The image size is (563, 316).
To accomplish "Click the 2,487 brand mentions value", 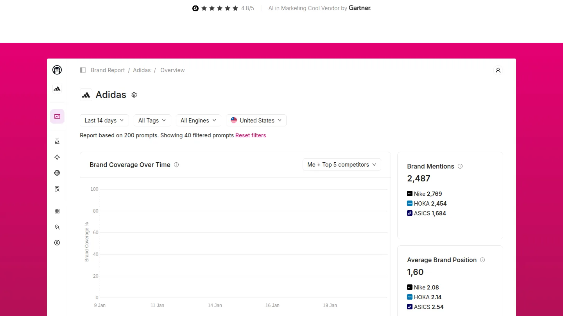I will click(x=419, y=179).
